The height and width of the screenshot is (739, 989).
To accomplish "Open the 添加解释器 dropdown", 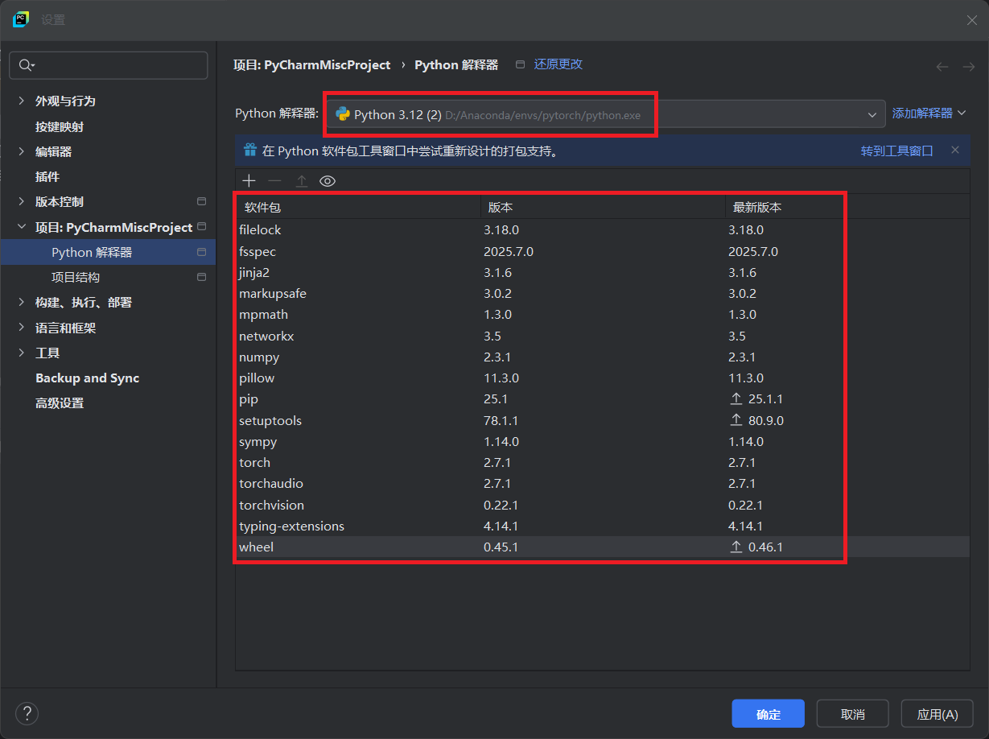I will tap(929, 114).
